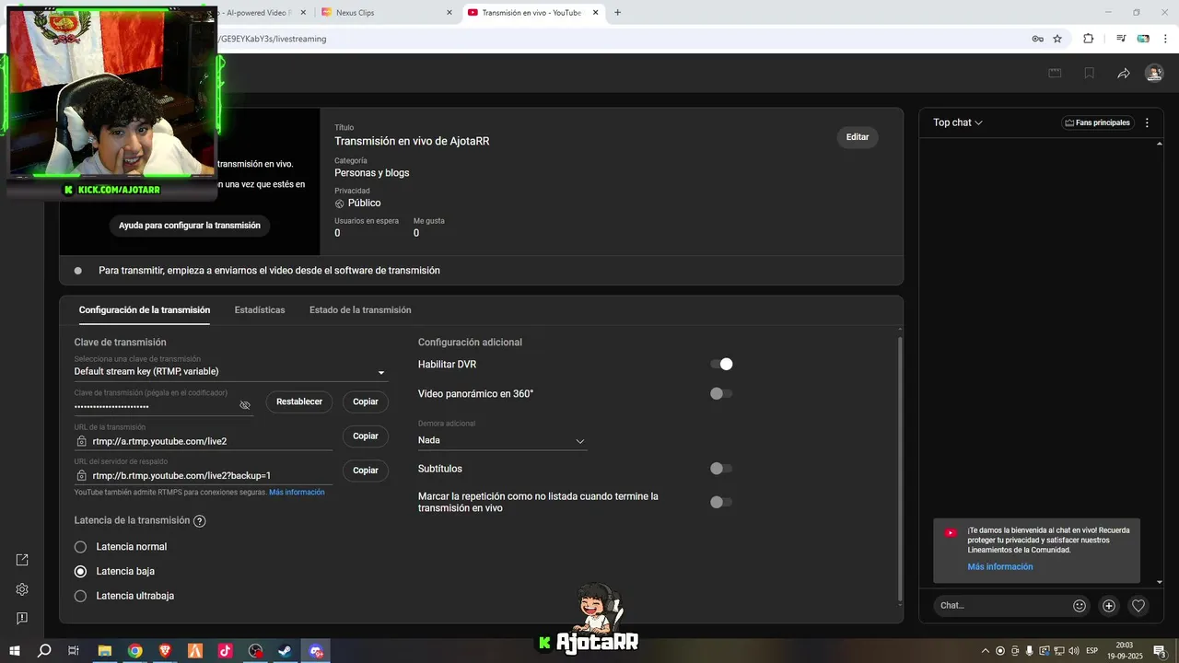Click the rtmp://a.rtmp.youtube.com/live2 URL field
The width and height of the screenshot is (1179, 663).
coord(204,441)
